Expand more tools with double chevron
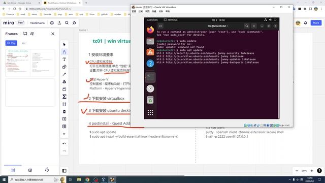Screen dimensions: 325x183 click(64, 134)
